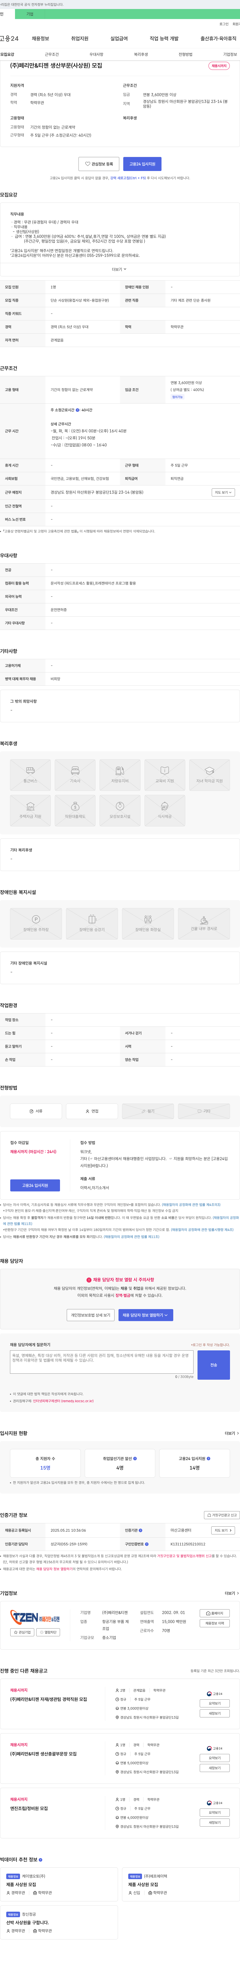Image resolution: width=240 pixels, height=1962 pixels.
Task: Open the 채용정보 menu
Action: tap(40, 38)
